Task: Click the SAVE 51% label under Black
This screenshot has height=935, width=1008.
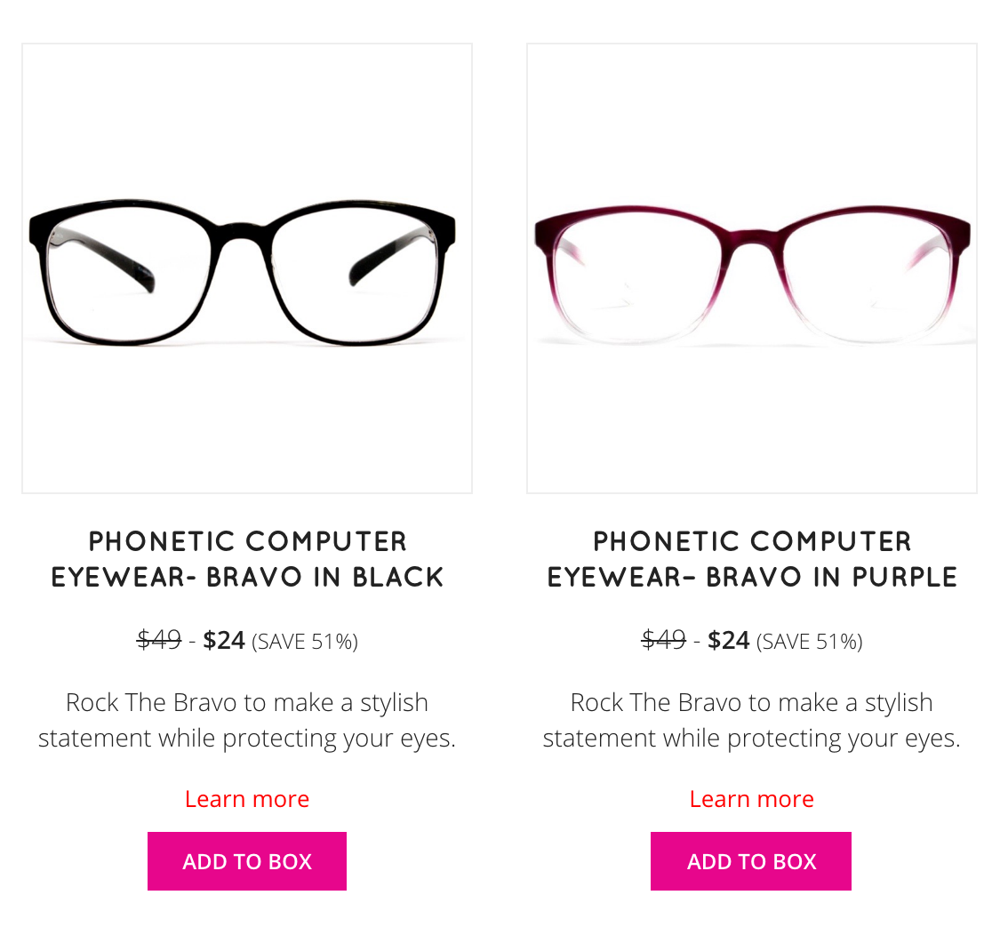Action: pyautogui.click(x=305, y=642)
